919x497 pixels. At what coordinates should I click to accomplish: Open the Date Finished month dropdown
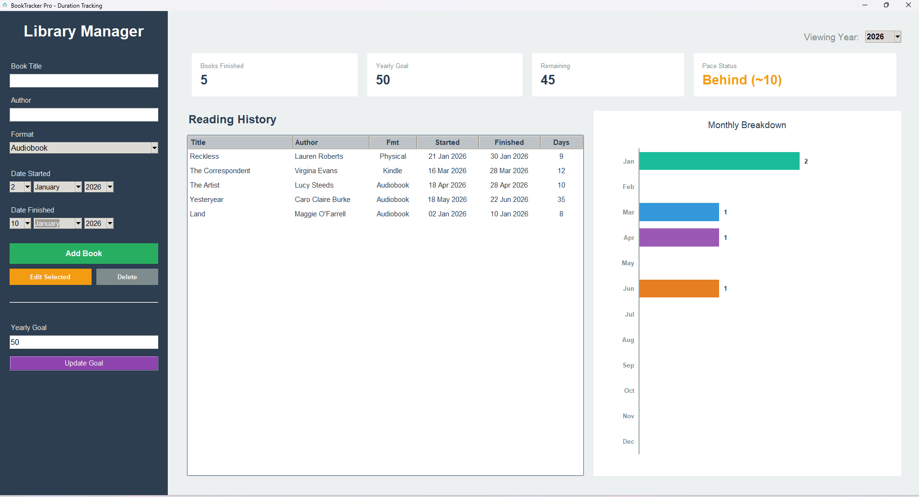[x=58, y=224]
